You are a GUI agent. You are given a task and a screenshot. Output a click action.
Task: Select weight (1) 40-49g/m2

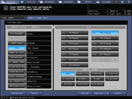pyautogui.click(x=75, y=33)
